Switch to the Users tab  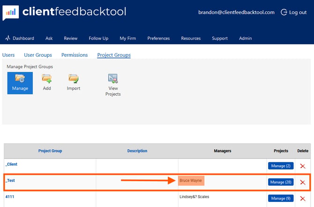pos(8,55)
